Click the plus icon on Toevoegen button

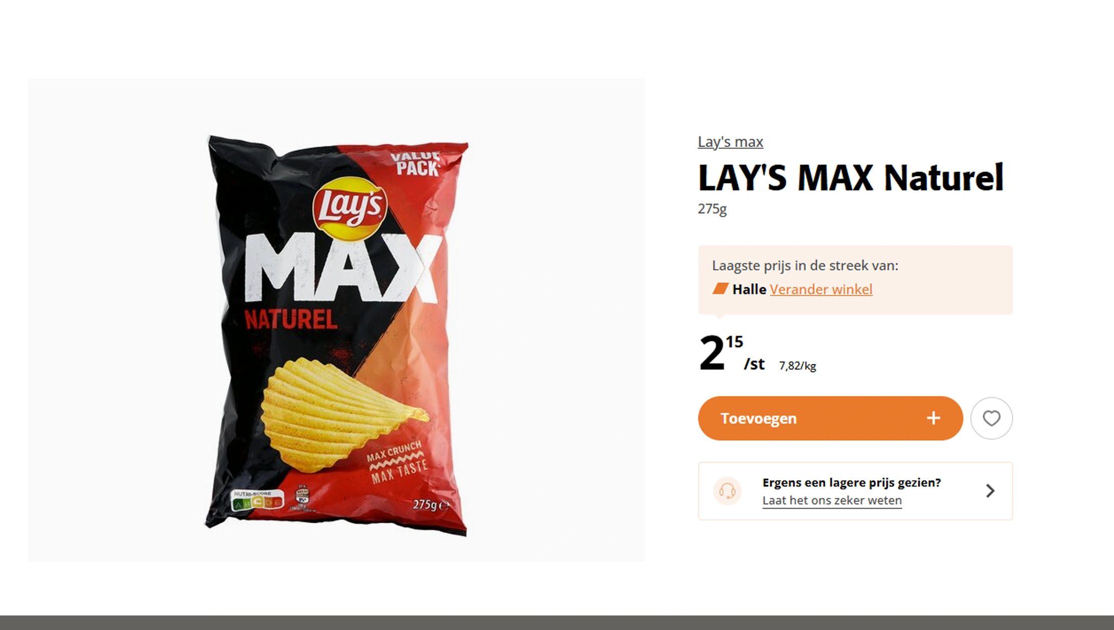pyautogui.click(x=933, y=418)
